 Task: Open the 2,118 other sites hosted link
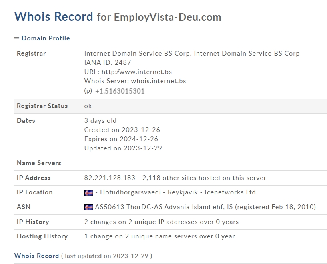click(x=204, y=178)
